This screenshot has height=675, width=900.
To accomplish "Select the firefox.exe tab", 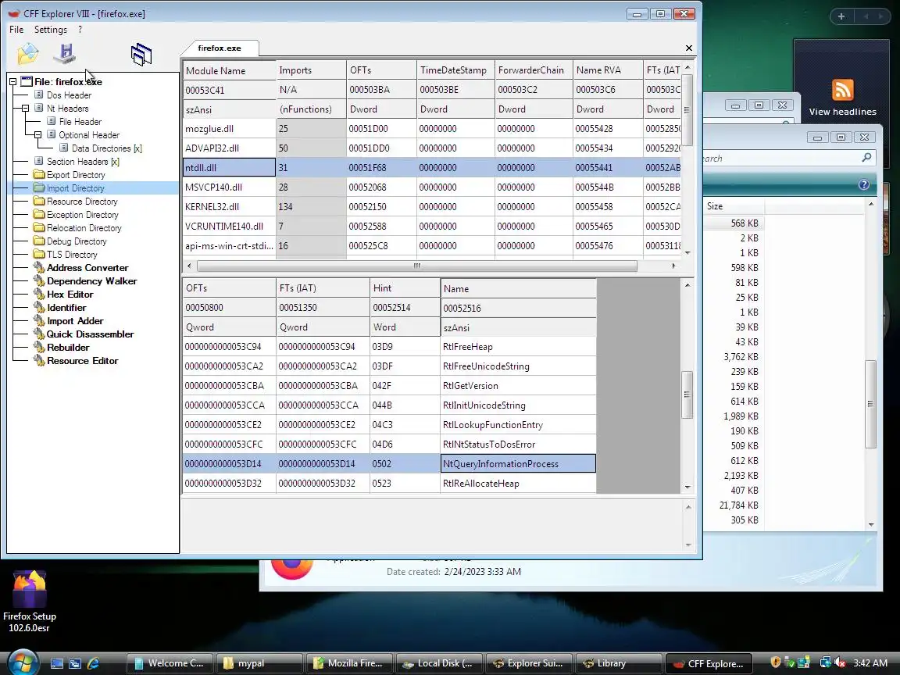I will pyautogui.click(x=220, y=48).
